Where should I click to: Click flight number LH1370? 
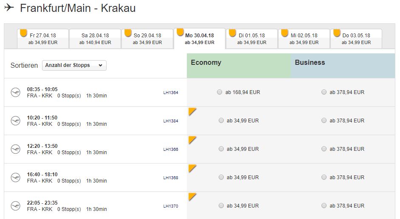coord(171,206)
